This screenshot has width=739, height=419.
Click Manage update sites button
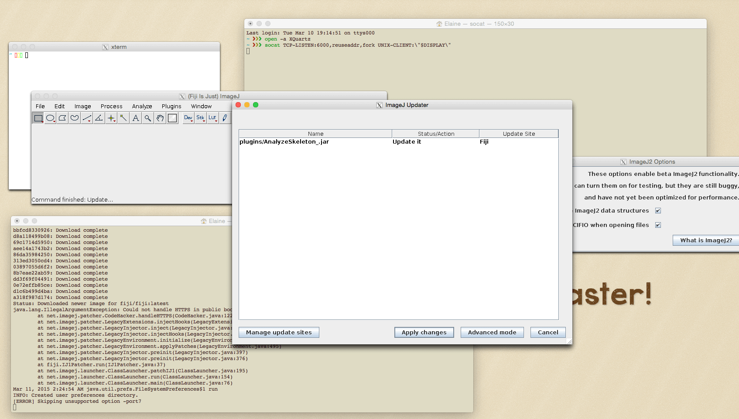tap(279, 332)
